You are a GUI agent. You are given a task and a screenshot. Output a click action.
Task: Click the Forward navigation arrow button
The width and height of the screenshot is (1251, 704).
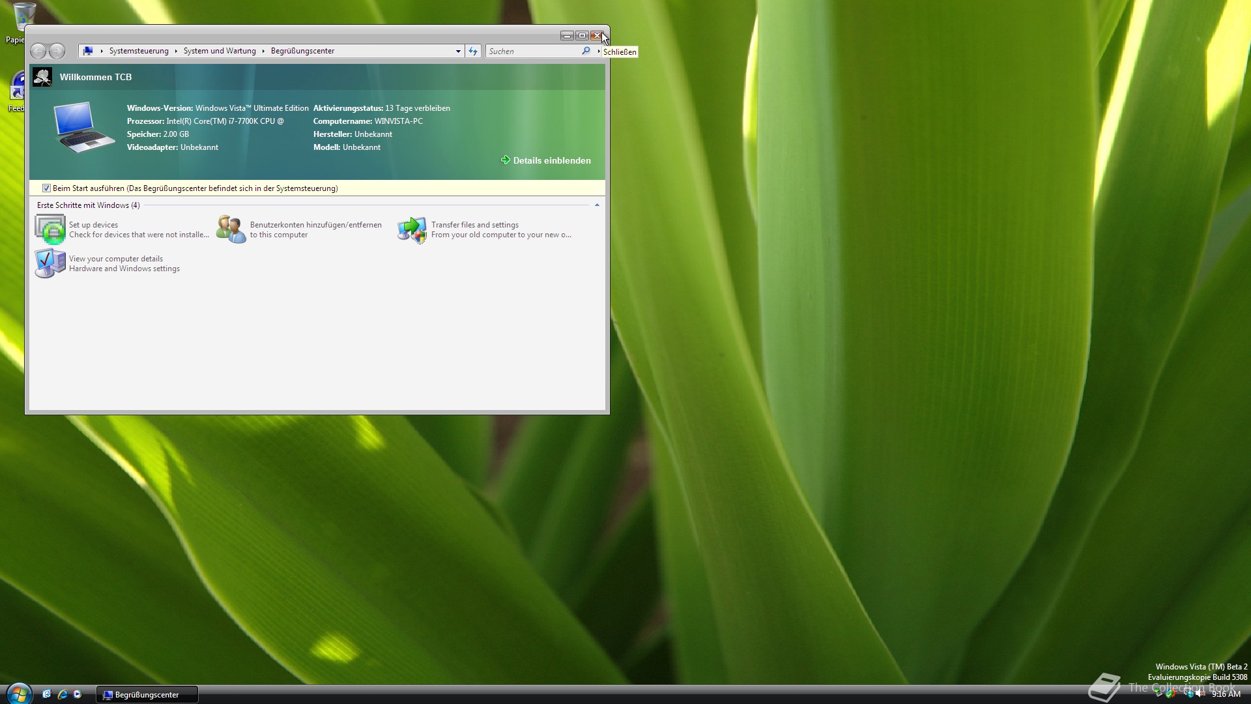[57, 51]
